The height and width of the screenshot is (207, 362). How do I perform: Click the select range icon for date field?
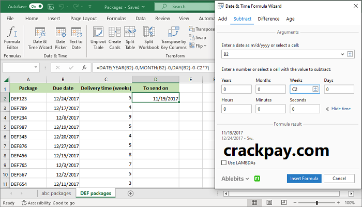click(350, 54)
